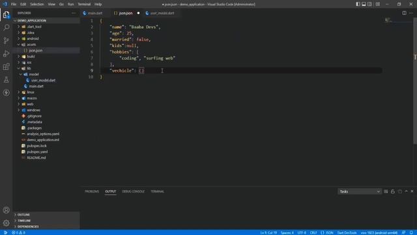Collapse the lib folder
The width and height of the screenshot is (417, 235).
click(x=46, y=69)
